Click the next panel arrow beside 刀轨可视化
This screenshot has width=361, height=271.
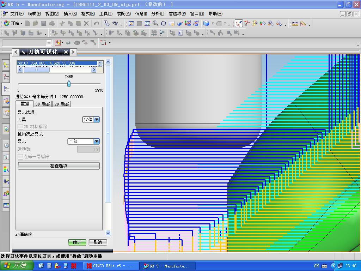(x=73, y=52)
